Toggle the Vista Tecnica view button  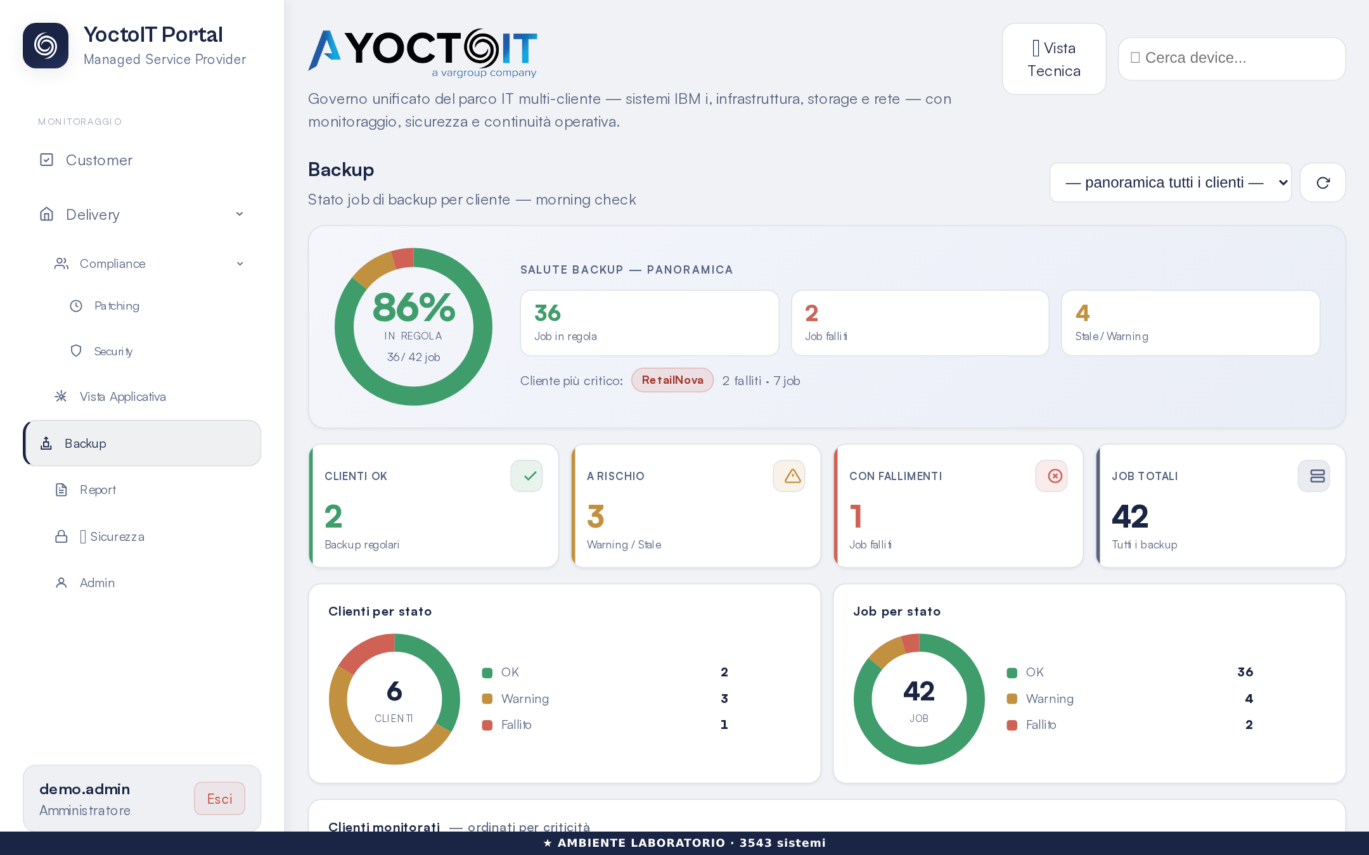[x=1054, y=59]
